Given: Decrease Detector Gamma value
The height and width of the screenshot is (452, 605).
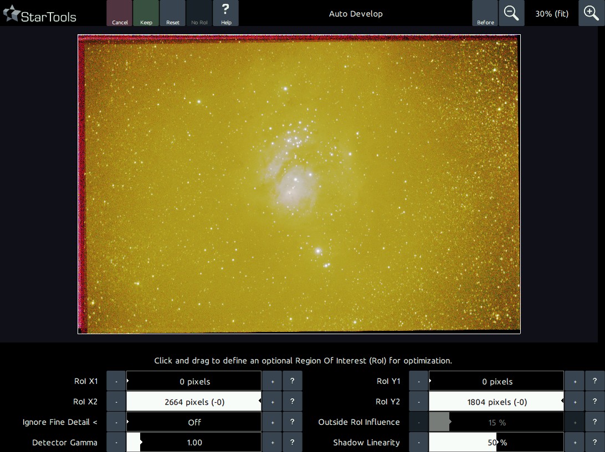Looking at the screenshot, I should [116, 443].
